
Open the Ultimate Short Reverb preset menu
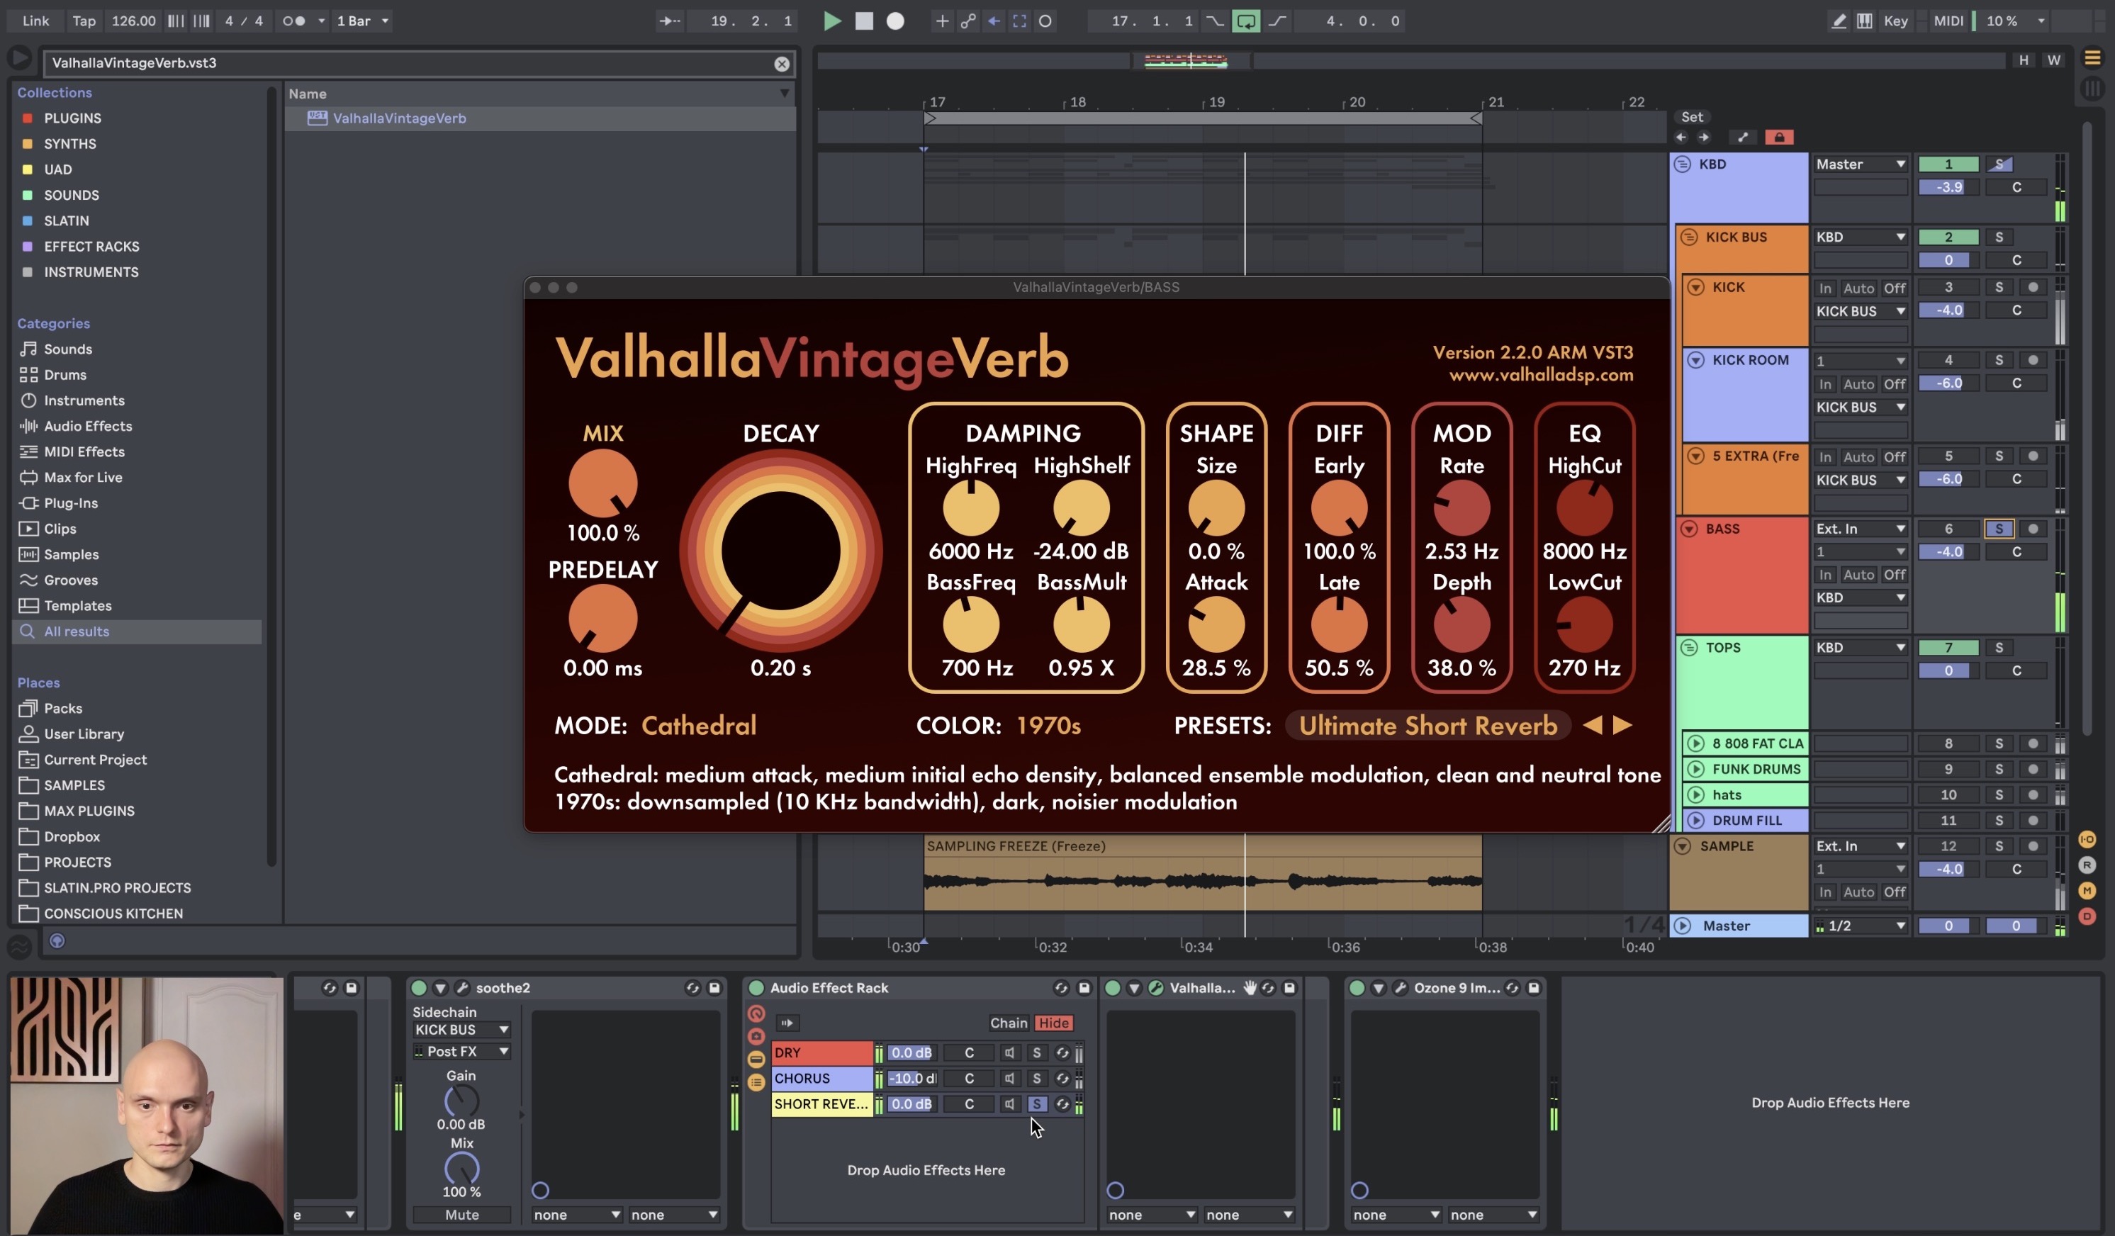pyautogui.click(x=1427, y=725)
